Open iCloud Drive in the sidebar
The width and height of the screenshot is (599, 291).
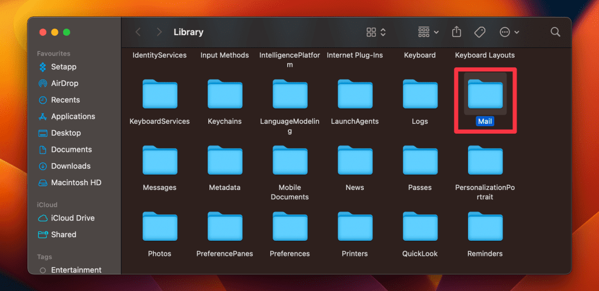(x=73, y=218)
